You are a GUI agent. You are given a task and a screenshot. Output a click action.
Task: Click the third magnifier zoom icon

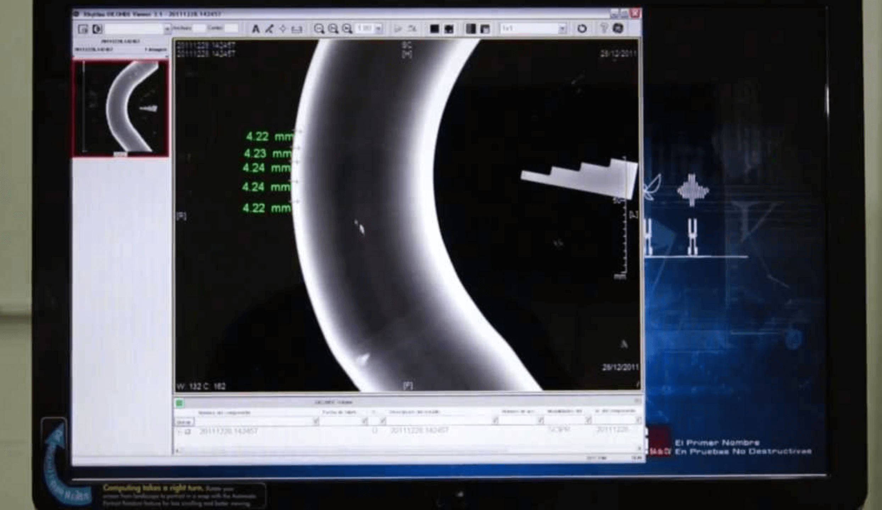347,29
